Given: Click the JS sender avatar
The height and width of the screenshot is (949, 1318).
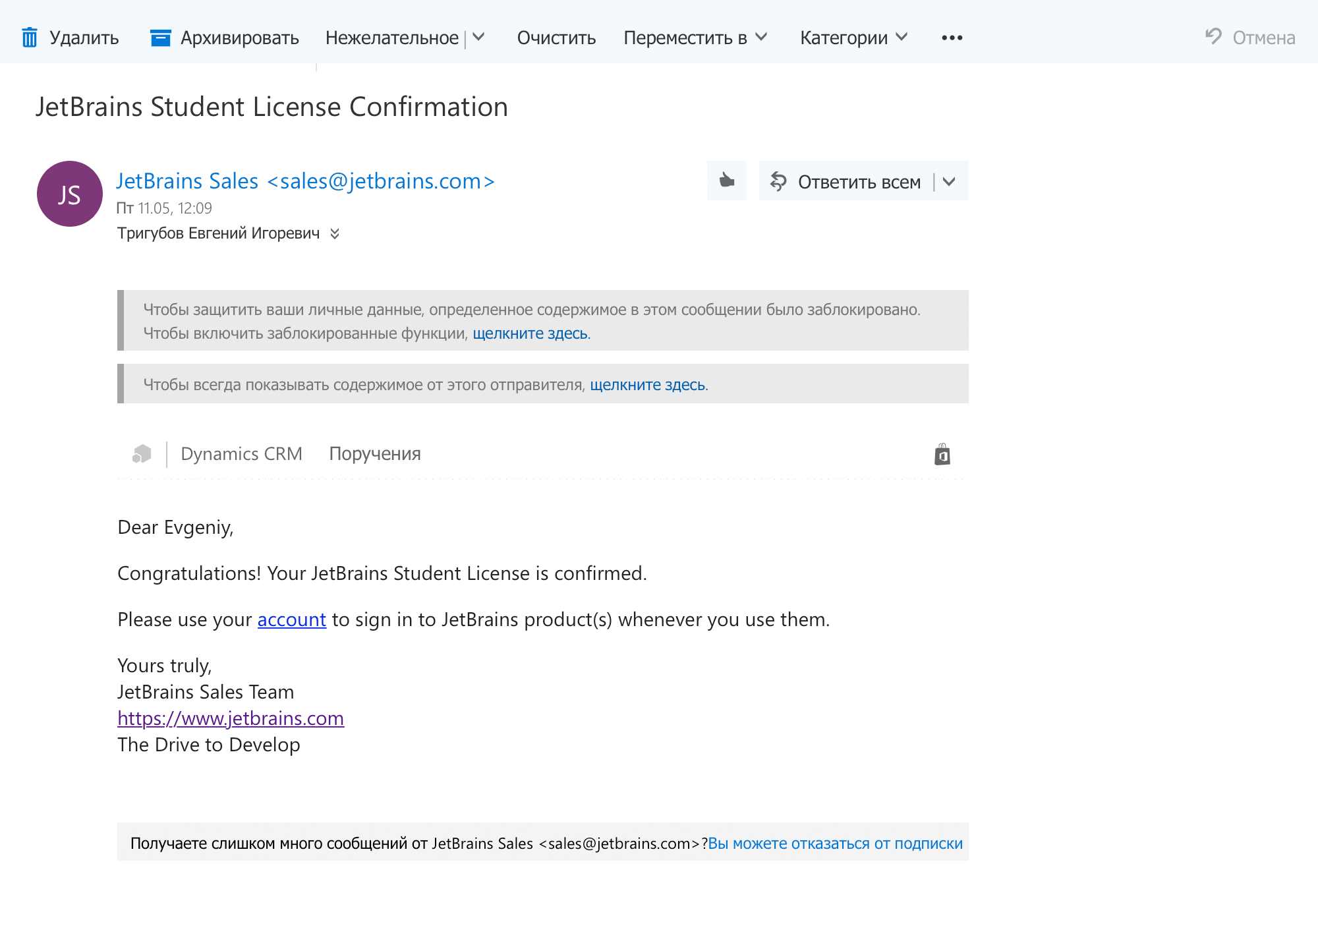Looking at the screenshot, I should click(x=70, y=194).
